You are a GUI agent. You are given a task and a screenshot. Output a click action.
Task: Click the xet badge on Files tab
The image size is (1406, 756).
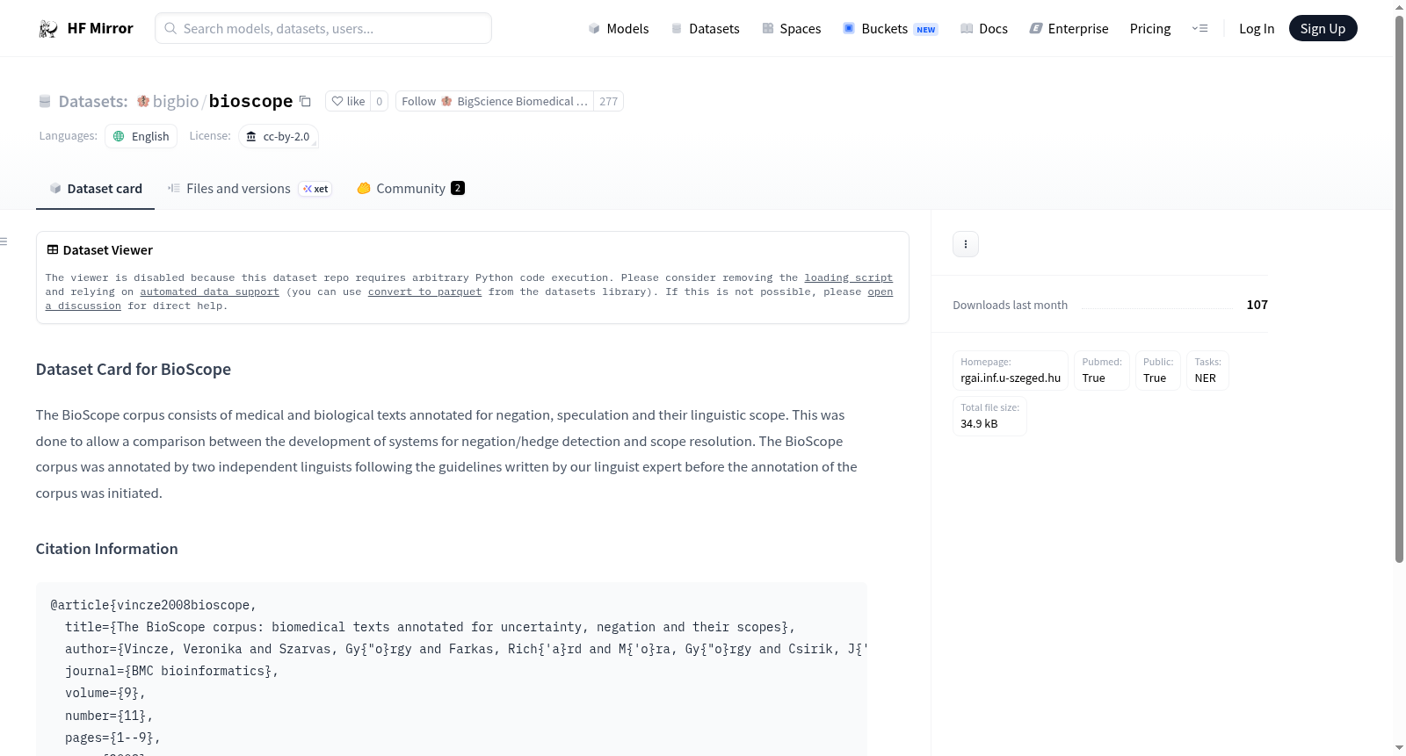(315, 189)
